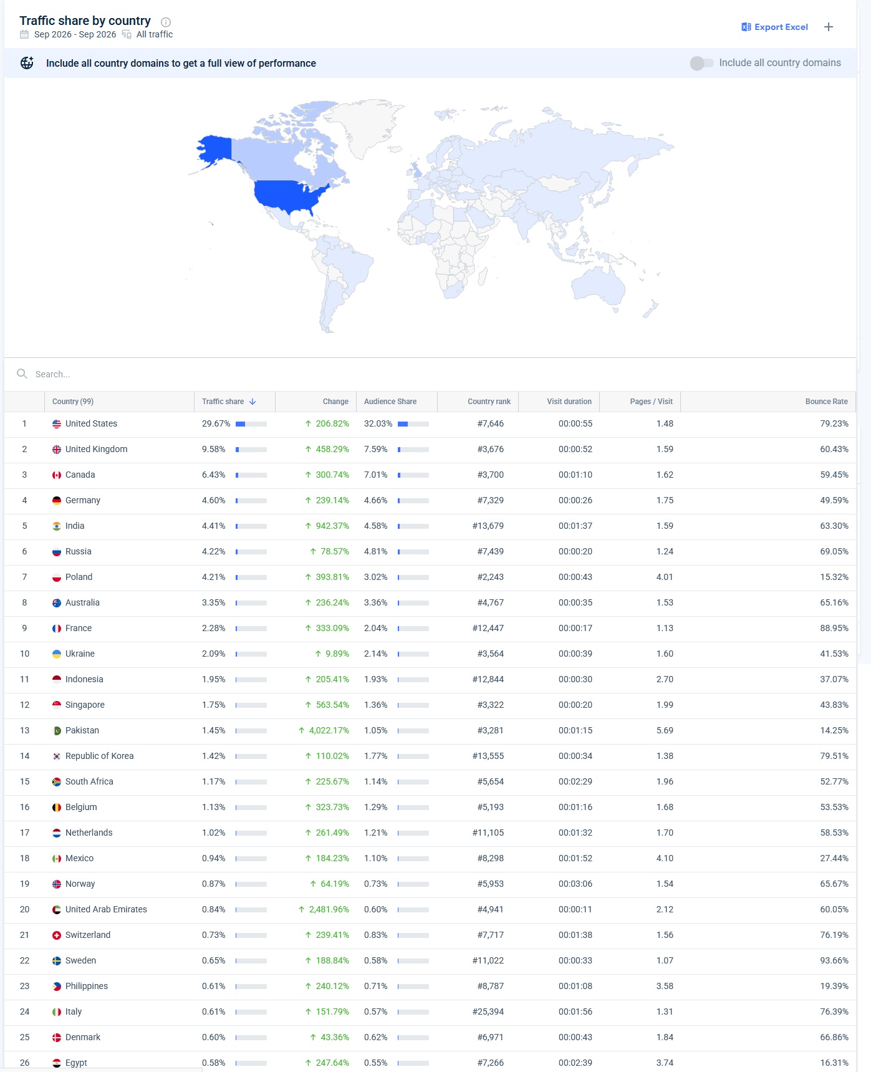Sort table by Visit duration header
The image size is (871, 1072).
coord(569,402)
